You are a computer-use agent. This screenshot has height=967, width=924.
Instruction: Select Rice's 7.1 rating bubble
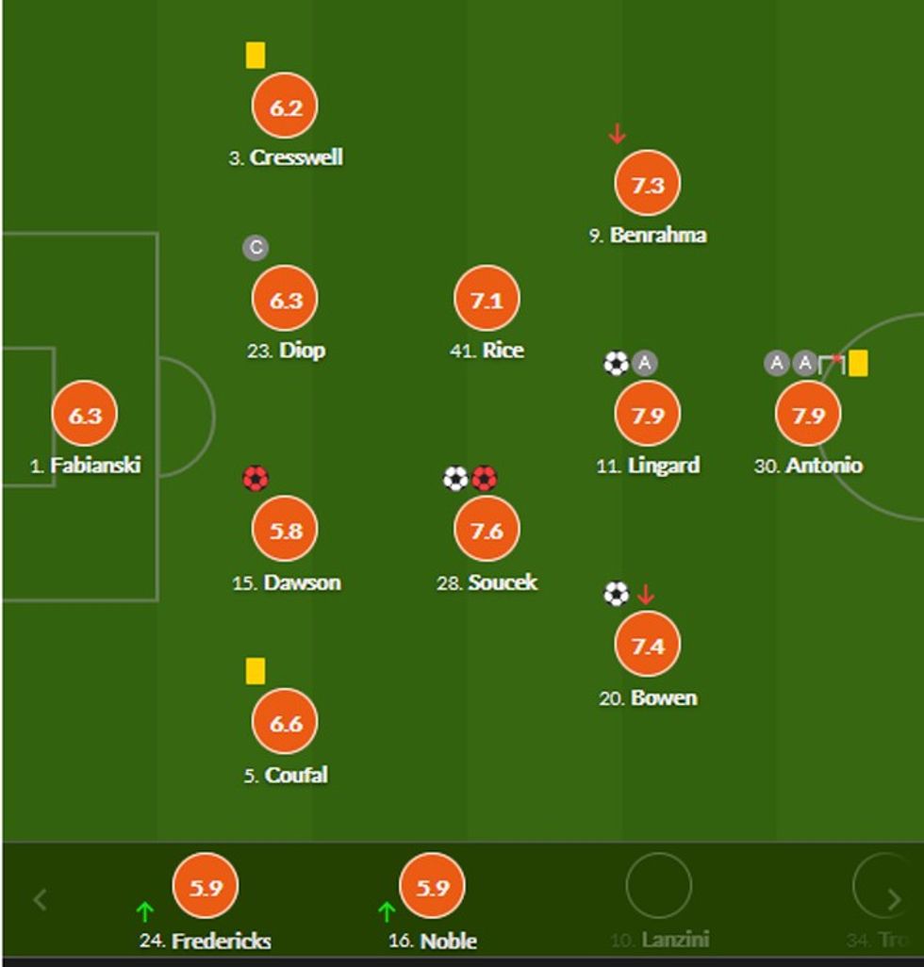(x=487, y=299)
